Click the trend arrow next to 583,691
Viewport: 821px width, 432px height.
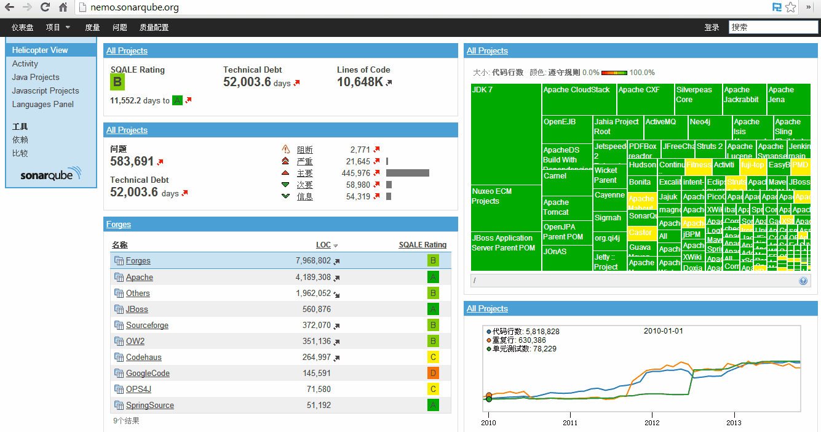click(160, 162)
